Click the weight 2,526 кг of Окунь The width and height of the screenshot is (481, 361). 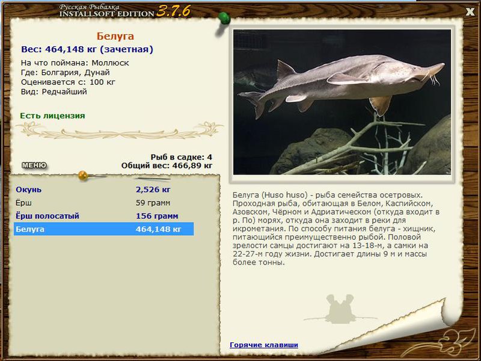153,190
